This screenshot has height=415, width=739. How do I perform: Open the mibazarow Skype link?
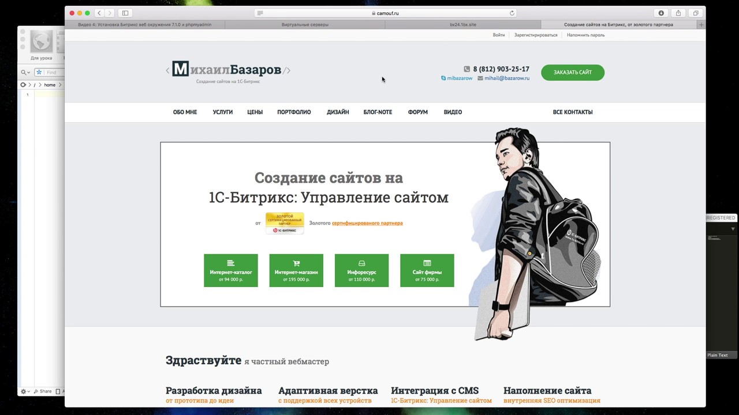pyautogui.click(x=457, y=78)
